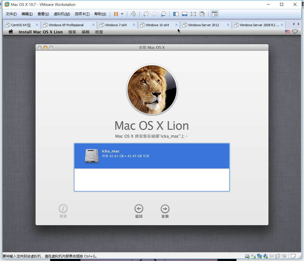Image resolution: width=304 pixels, height=261 pixels.
Task: Click the VMware Workstation title bar app icon
Action: [x=7, y=4]
